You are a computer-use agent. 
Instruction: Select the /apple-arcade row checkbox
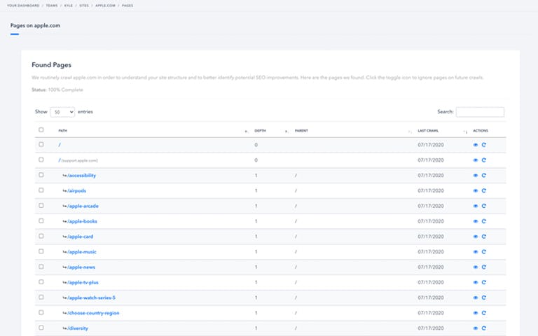coord(41,205)
